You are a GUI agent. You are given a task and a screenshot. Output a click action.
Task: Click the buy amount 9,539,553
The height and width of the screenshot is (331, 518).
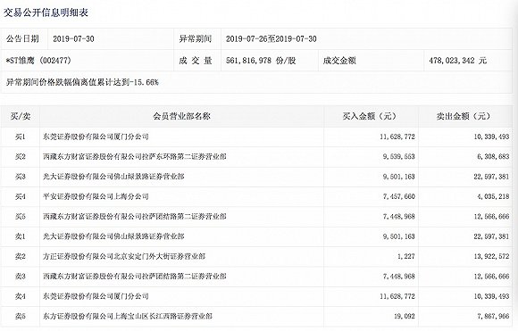coord(398,156)
